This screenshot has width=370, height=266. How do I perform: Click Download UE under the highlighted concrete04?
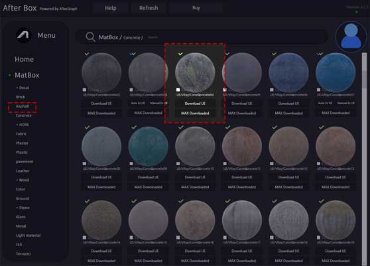point(195,103)
